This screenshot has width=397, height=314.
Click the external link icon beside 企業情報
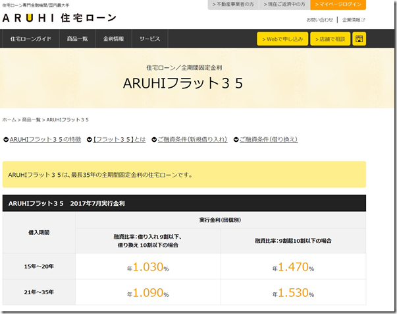pos(363,20)
